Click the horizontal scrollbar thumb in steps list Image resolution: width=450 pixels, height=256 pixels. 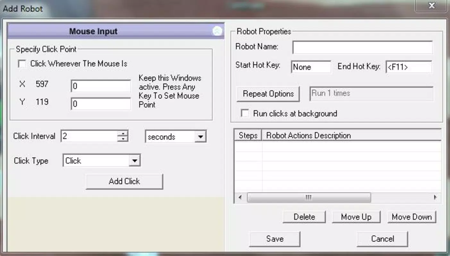[x=309, y=197]
